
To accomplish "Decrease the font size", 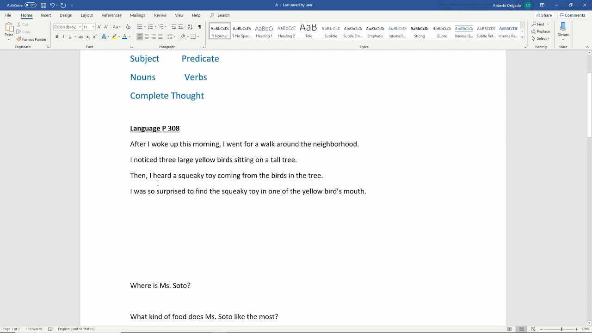I will click(106, 27).
